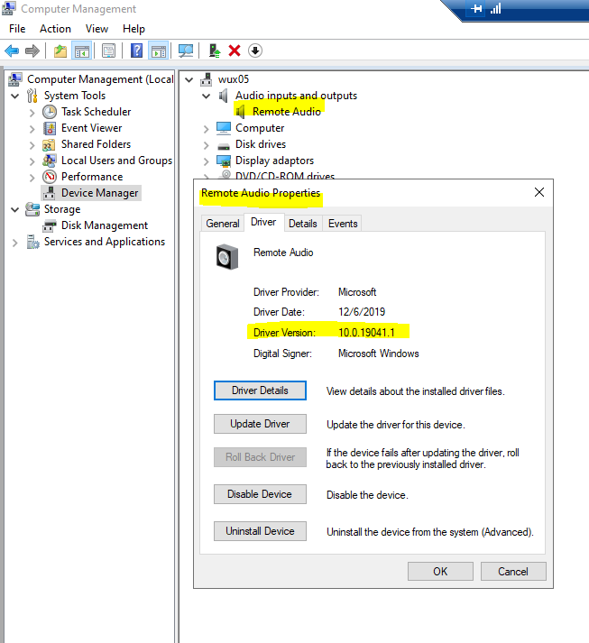Click the Update Driver button
This screenshot has width=589, height=643.
[x=260, y=424]
